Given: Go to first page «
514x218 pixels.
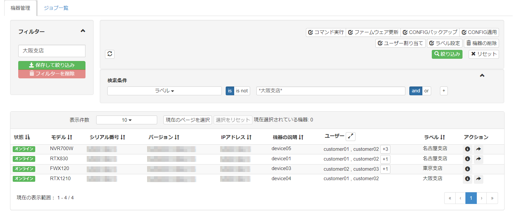Looking at the screenshot, I should 450,198.
